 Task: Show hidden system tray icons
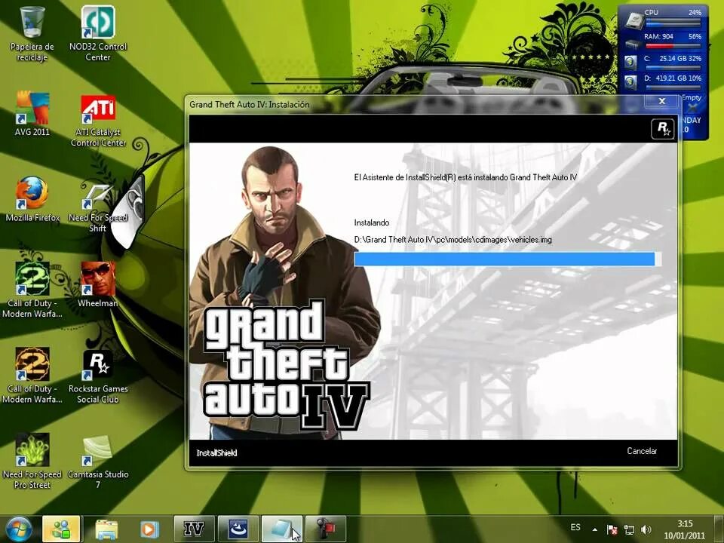click(x=595, y=529)
